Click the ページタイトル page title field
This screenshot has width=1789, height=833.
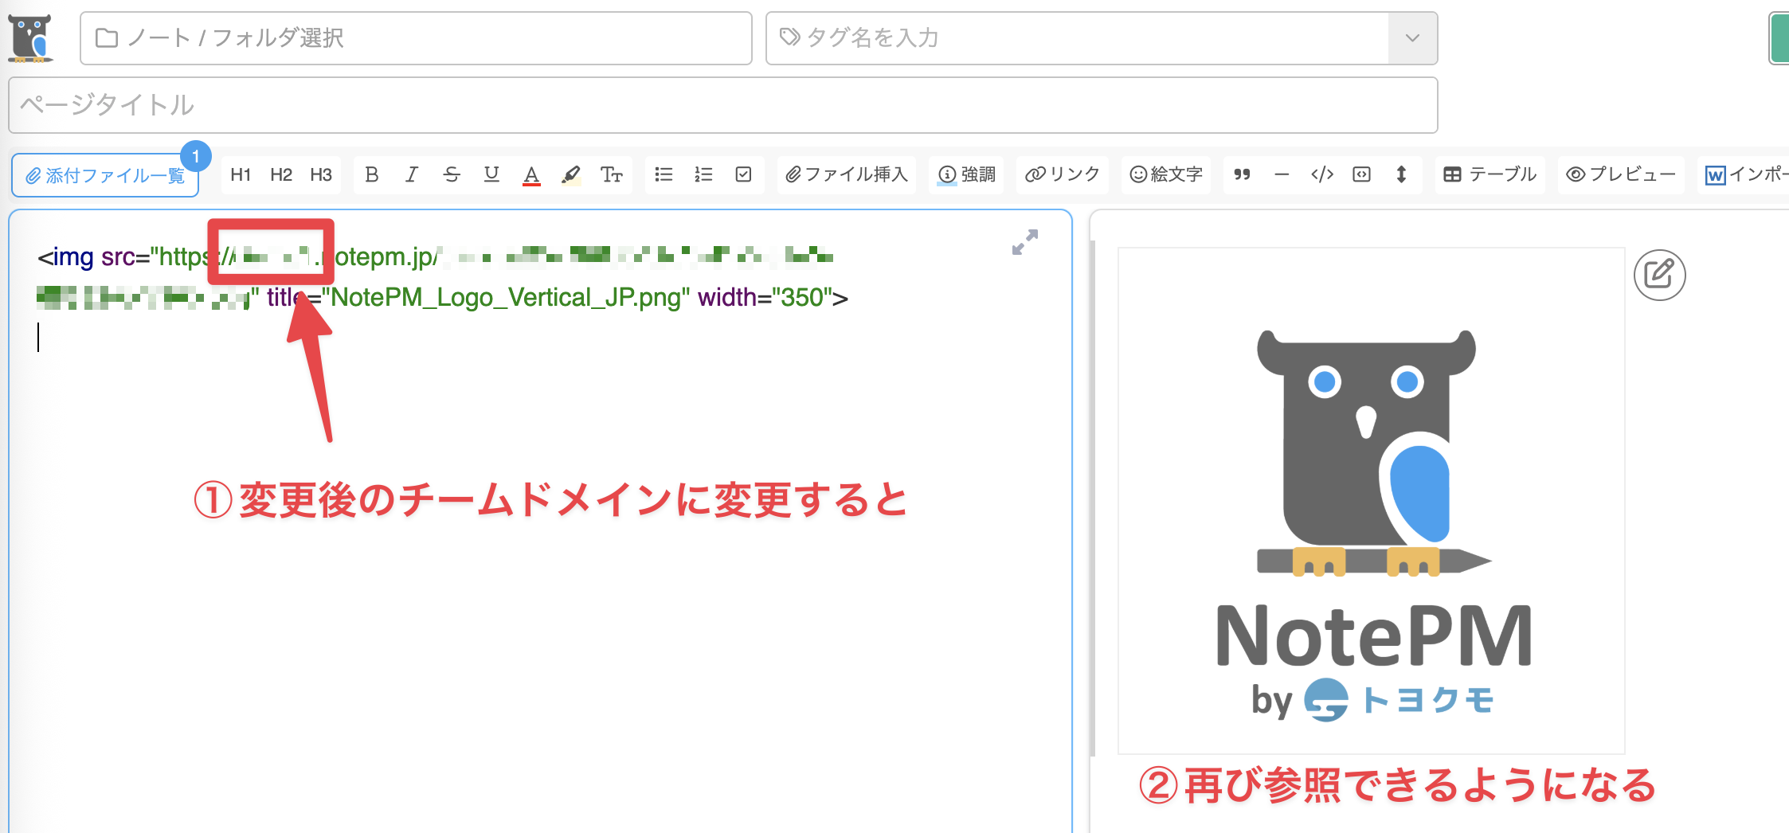tap(722, 105)
